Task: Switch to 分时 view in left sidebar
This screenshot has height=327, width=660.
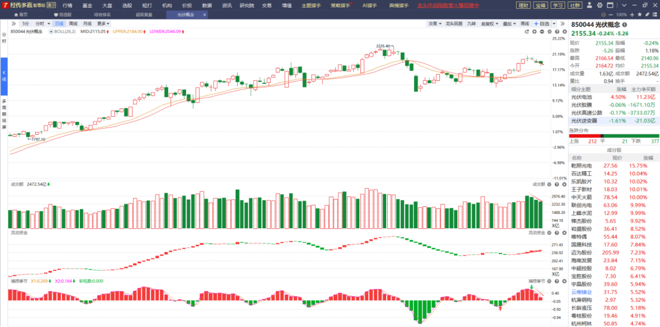Action: click(4, 38)
